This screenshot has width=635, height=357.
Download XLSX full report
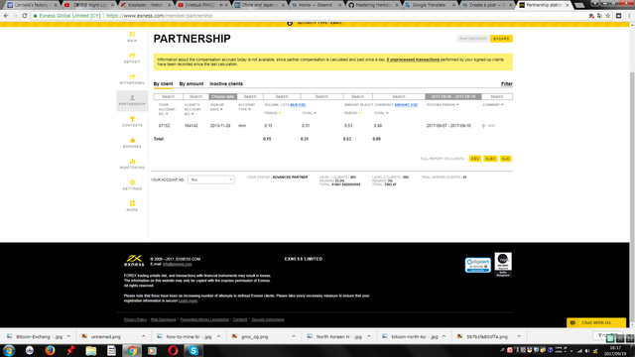tap(490, 159)
